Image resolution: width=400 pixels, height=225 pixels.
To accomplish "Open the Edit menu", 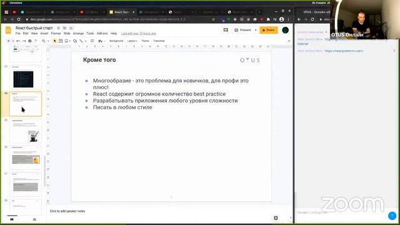I will [x=26, y=33].
